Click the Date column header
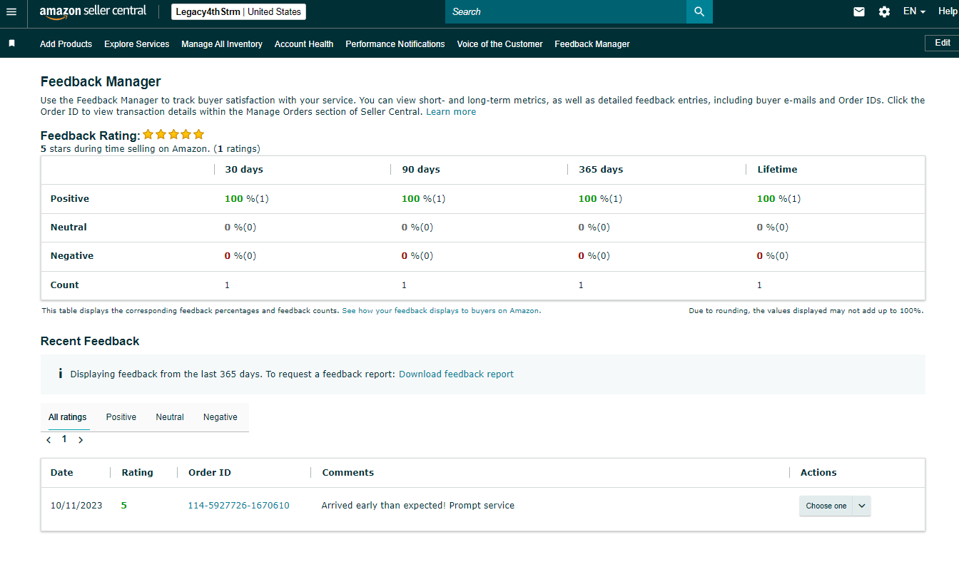The image size is (959, 562). 62,472
